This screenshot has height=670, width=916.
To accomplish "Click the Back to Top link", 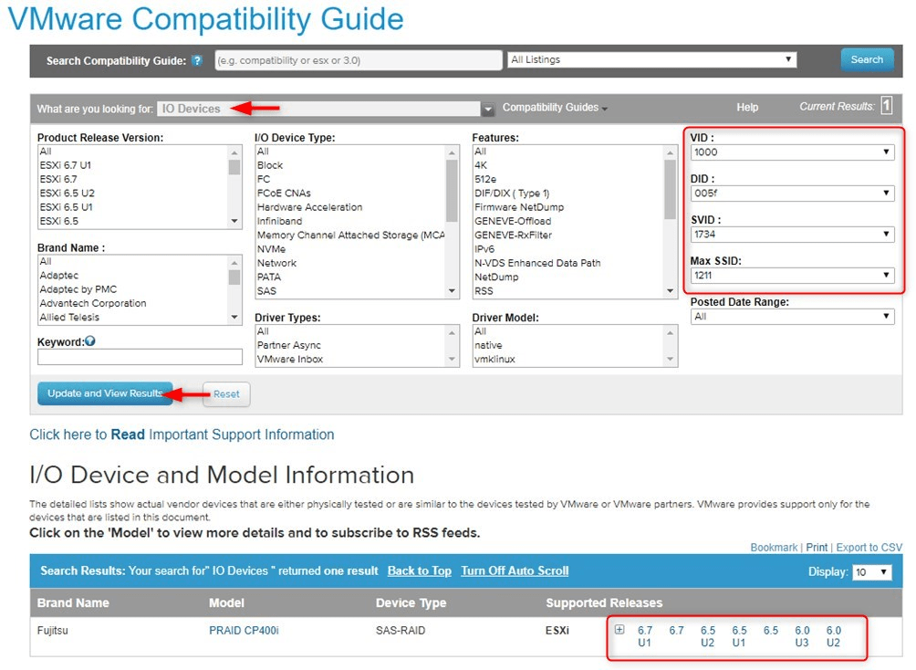I will pos(419,571).
